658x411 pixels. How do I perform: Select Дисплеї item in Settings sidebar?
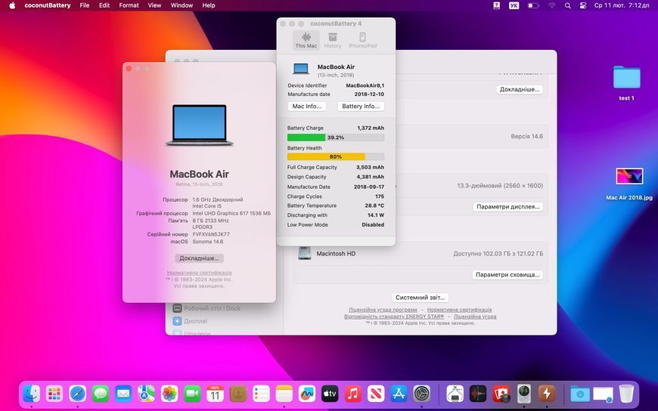click(190, 321)
